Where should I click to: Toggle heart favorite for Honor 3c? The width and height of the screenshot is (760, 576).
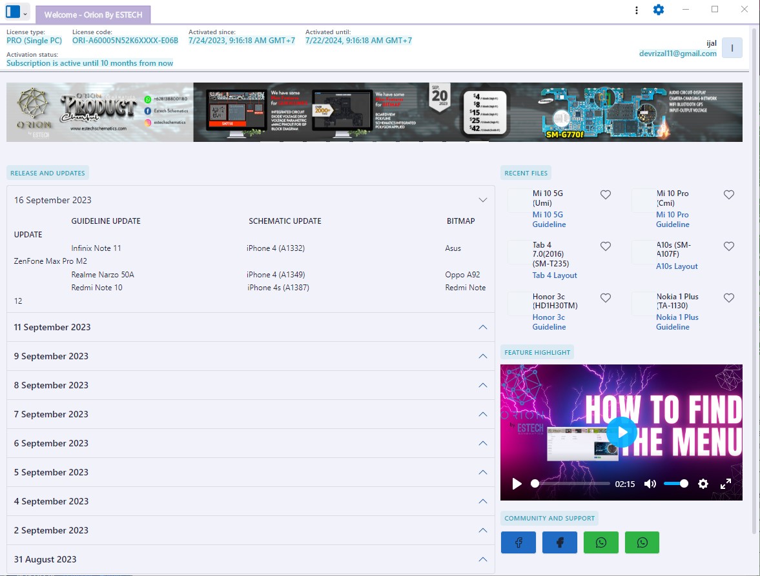pyautogui.click(x=605, y=298)
